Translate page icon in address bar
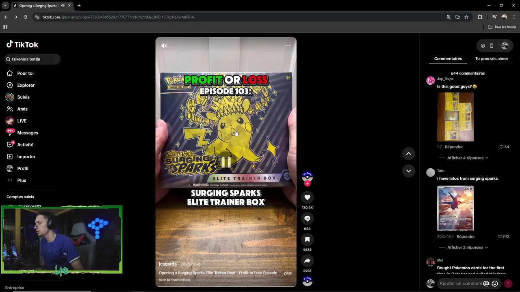520x292 pixels. coord(449,17)
